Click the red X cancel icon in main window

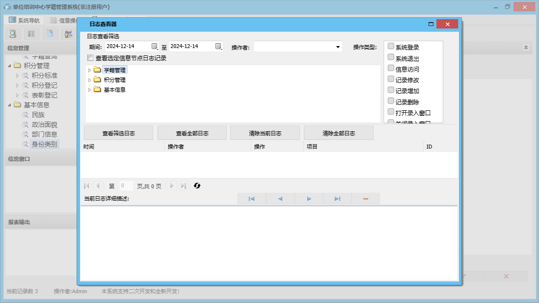pos(506,276)
